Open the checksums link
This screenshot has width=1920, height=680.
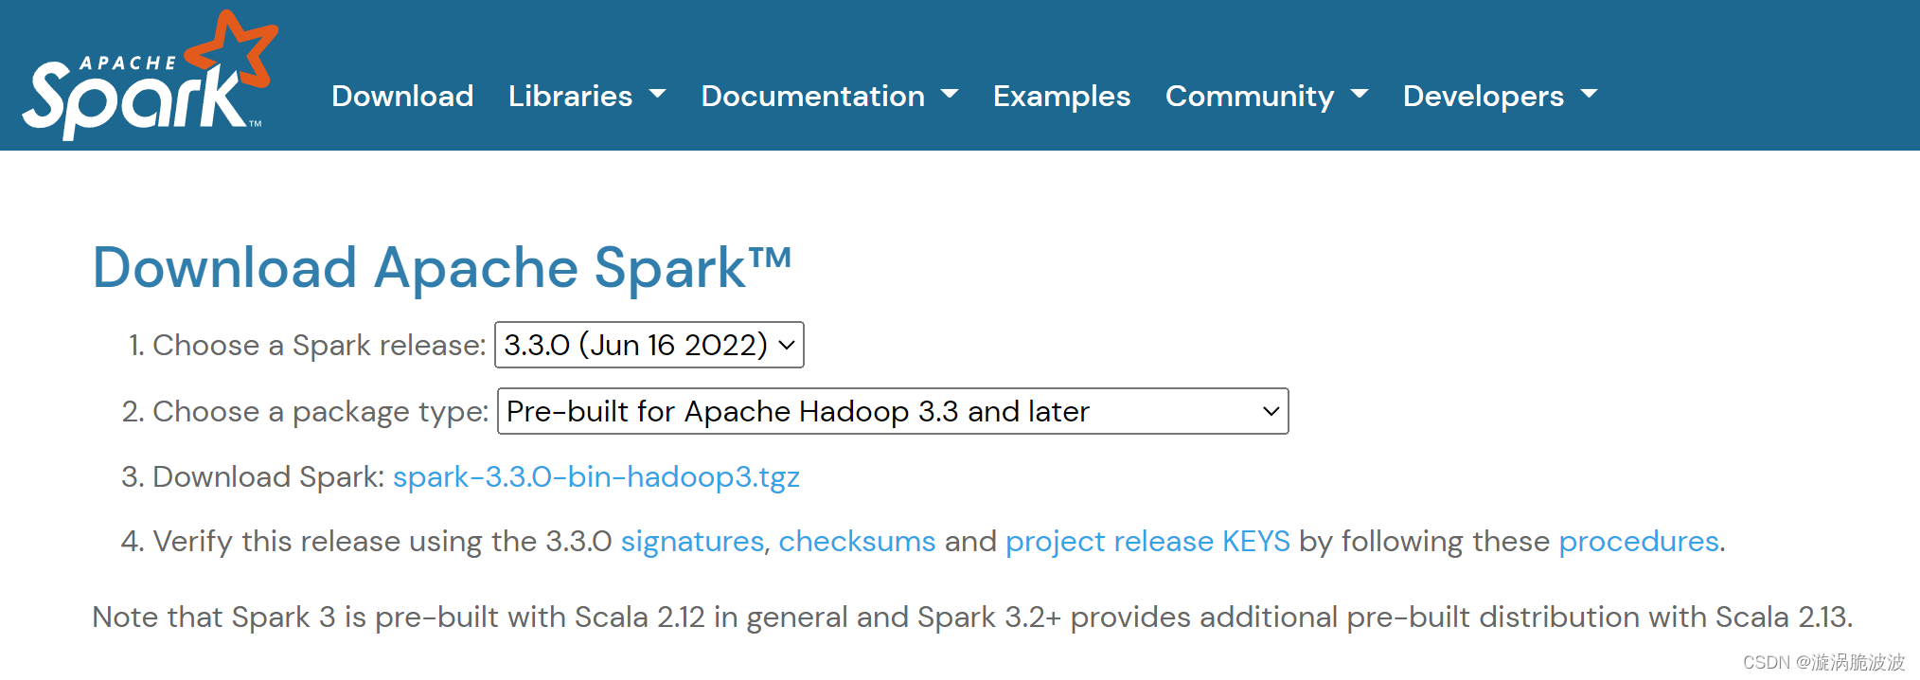857,541
